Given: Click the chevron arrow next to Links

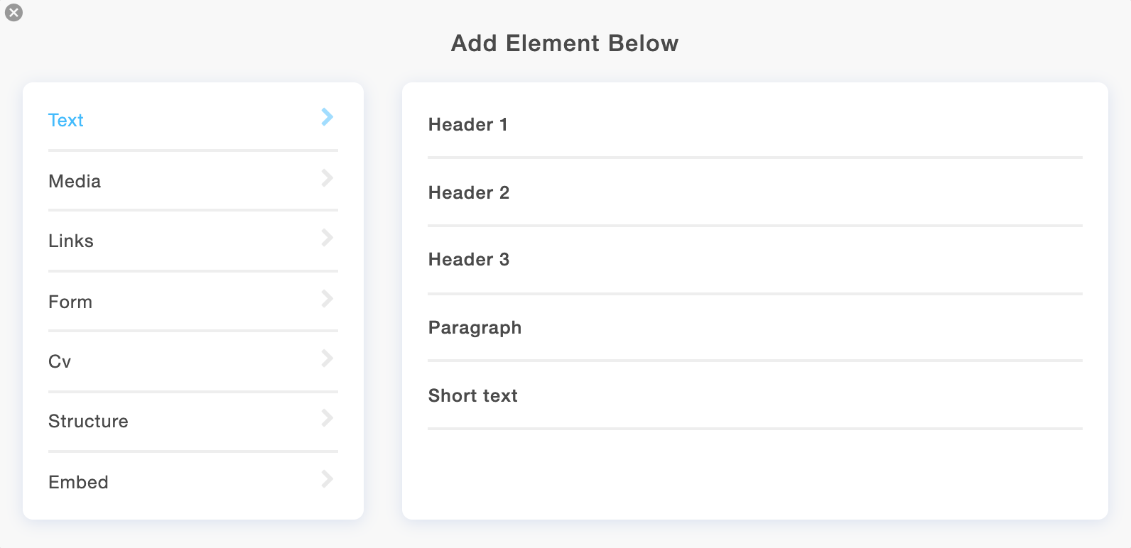Looking at the screenshot, I should pyautogui.click(x=327, y=238).
